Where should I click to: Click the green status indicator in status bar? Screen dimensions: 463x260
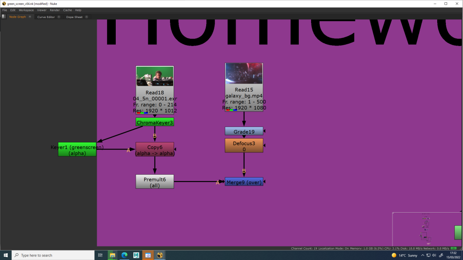[454, 249]
